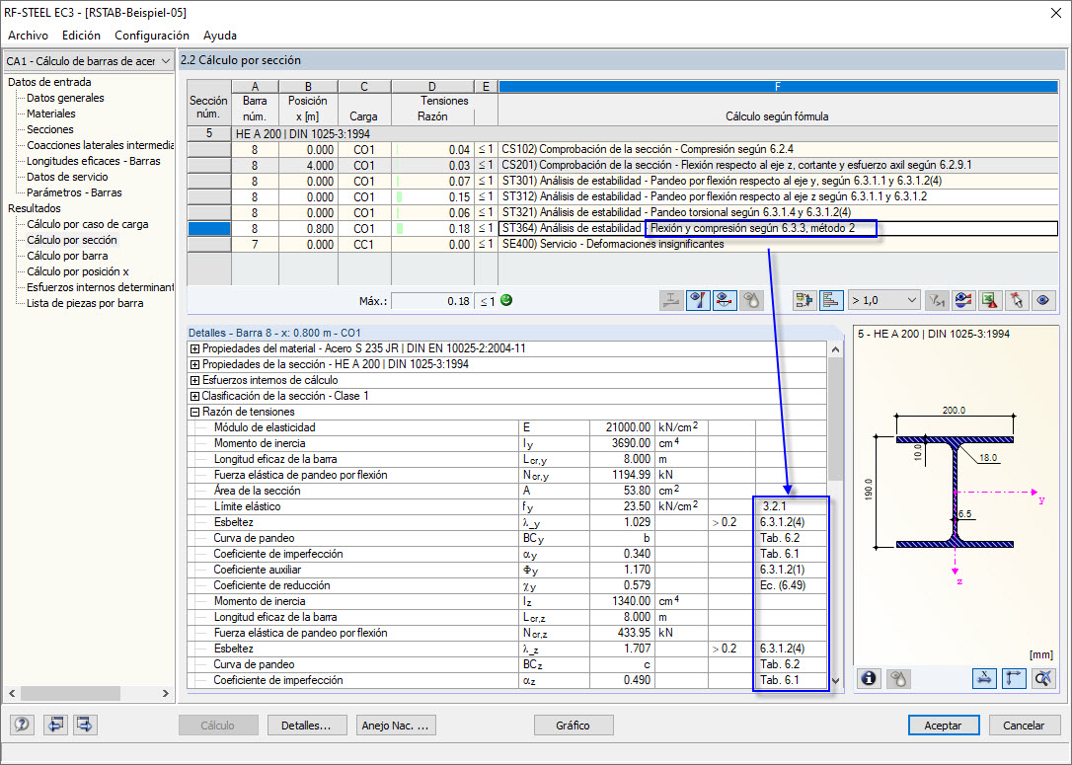The image size is (1072, 765).
Task: Open the Edición menu
Action: (x=81, y=36)
